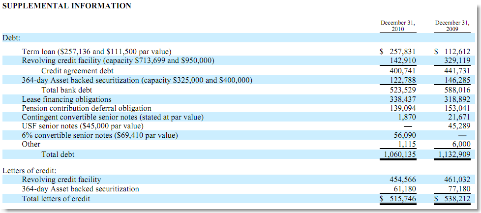481x213 pixels.
Task: Click the 'Other' row label
Action: coord(31,144)
